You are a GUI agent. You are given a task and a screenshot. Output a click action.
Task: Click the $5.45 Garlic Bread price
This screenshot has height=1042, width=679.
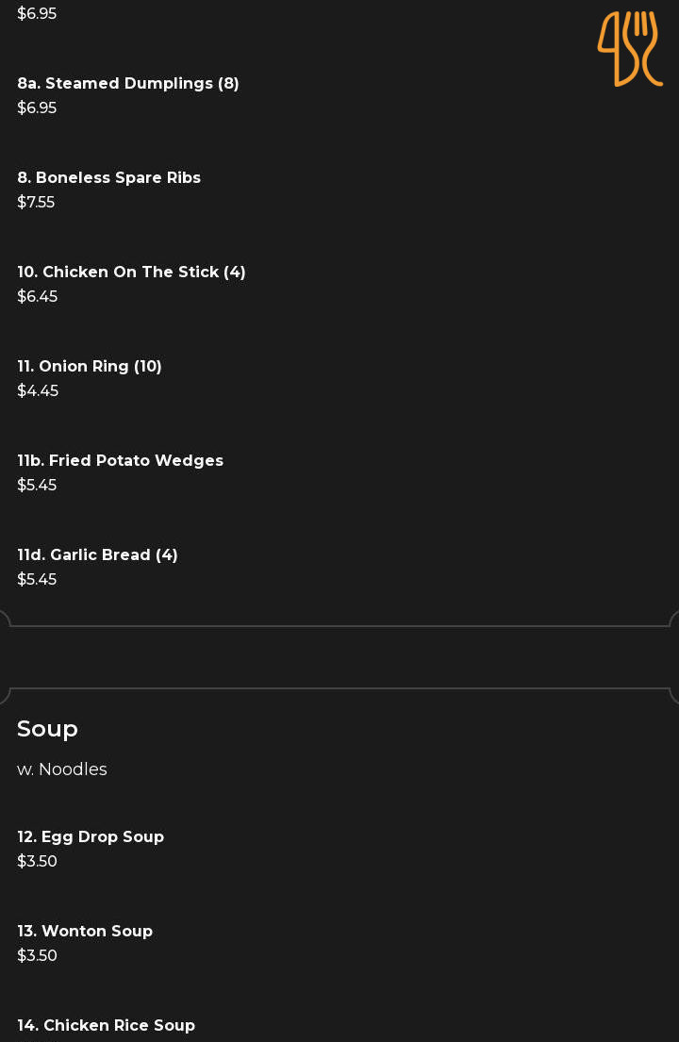pos(37,580)
